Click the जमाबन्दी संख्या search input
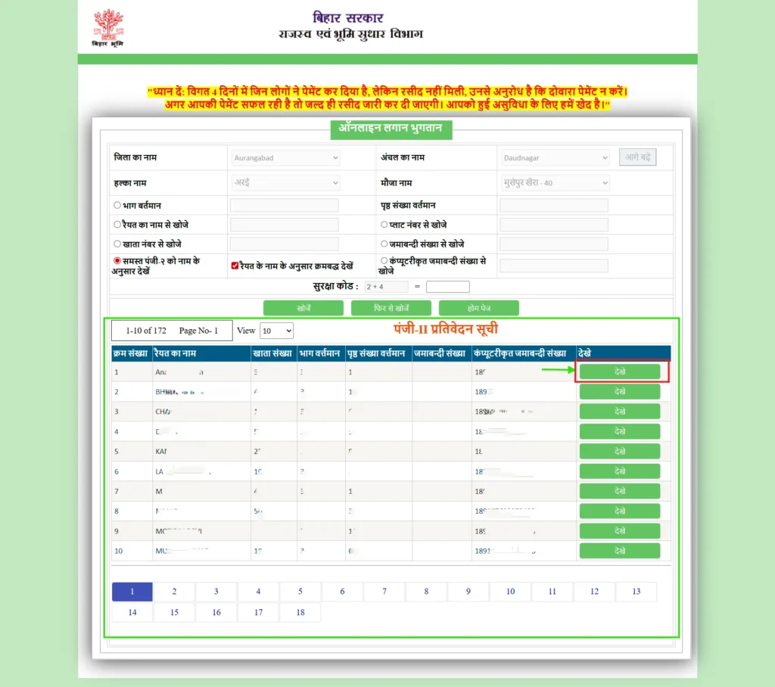Viewport: 775px width, 687px height. [x=553, y=244]
